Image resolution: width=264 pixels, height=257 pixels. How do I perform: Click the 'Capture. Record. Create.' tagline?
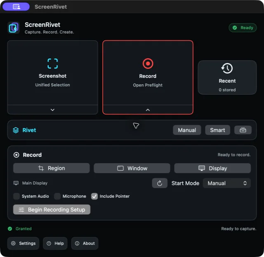pos(49,32)
